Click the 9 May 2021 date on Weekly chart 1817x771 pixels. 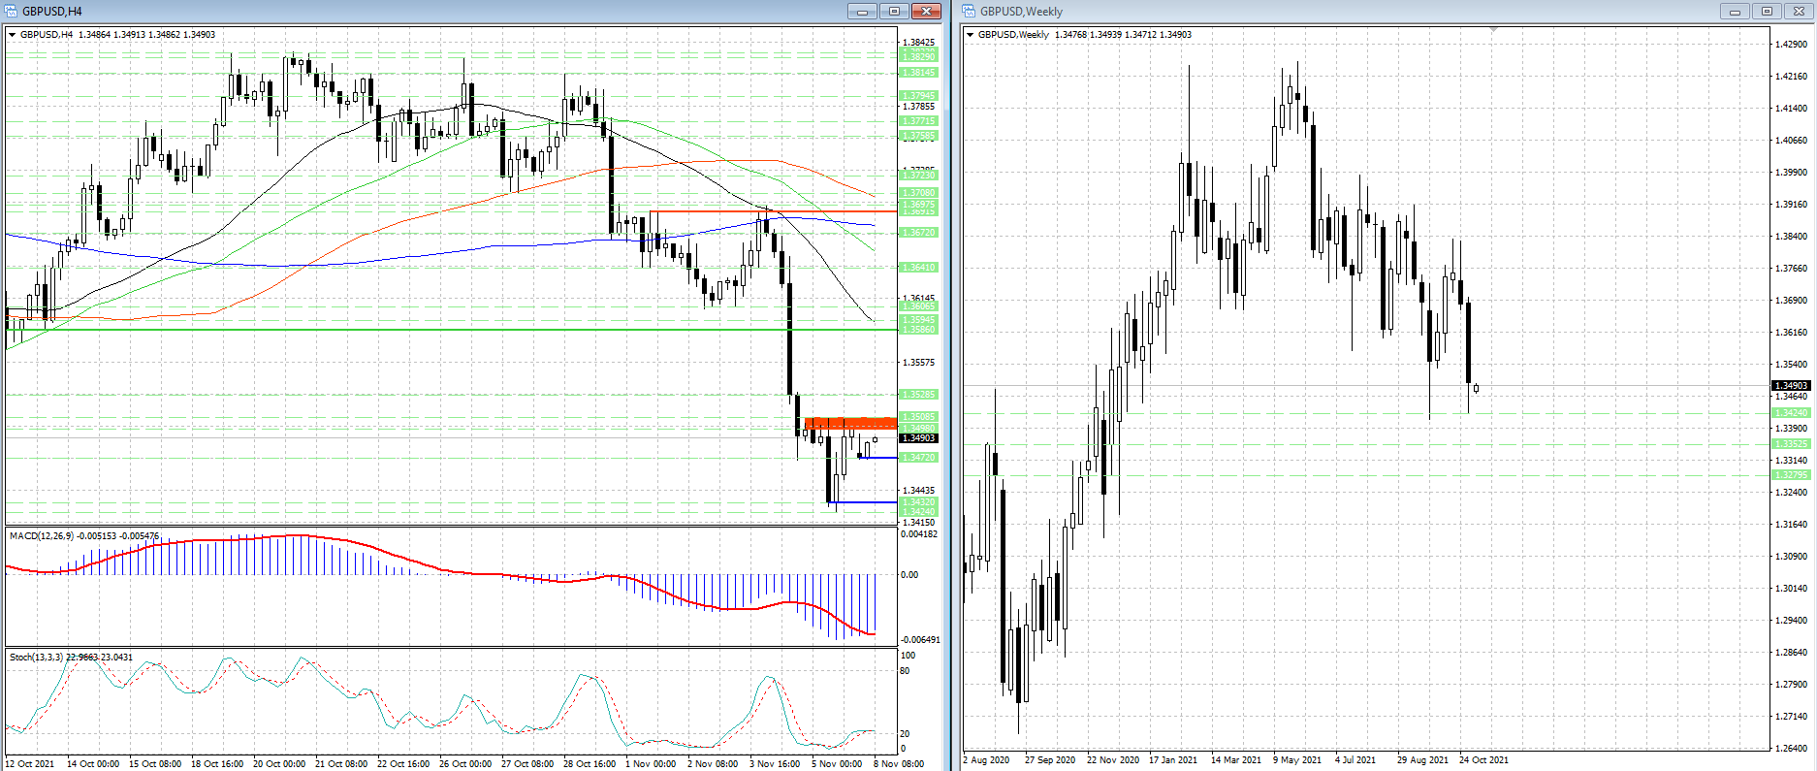click(1297, 760)
